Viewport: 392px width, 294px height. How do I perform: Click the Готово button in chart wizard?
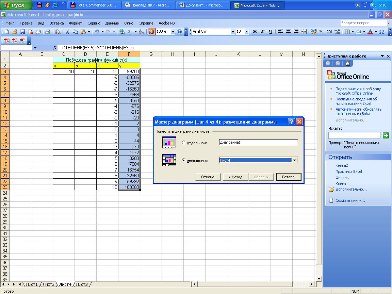coord(289,177)
